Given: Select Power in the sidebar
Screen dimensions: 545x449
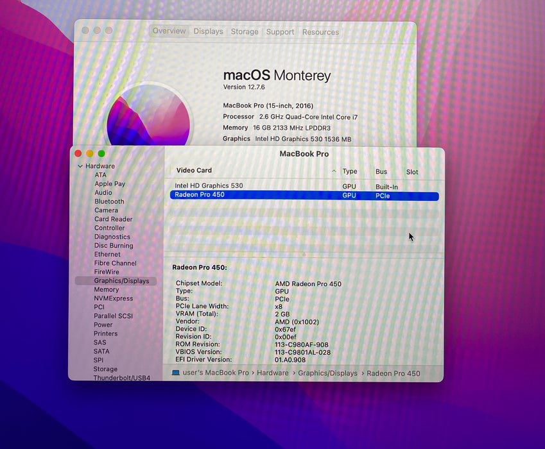Looking at the screenshot, I should [x=103, y=325].
